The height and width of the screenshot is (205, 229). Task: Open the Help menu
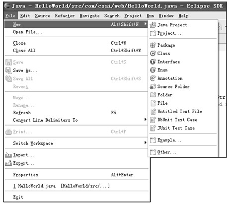point(183,16)
